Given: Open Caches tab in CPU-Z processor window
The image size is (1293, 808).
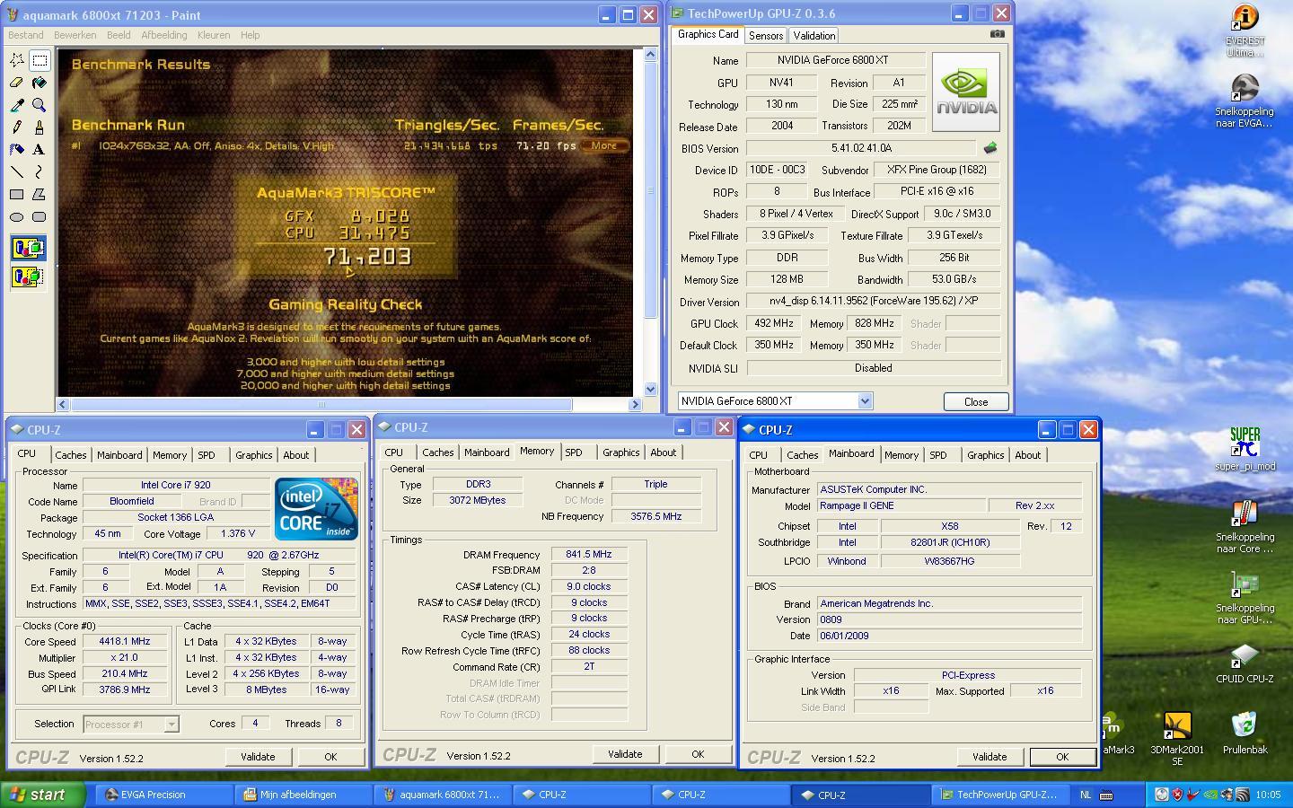Looking at the screenshot, I should point(71,455).
